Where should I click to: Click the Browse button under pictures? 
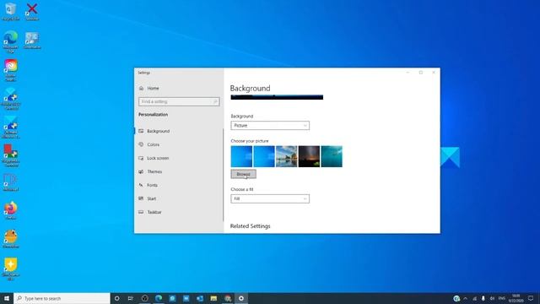pos(244,174)
